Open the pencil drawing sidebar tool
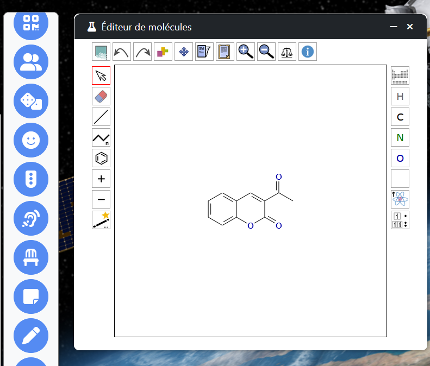Image resolution: width=430 pixels, height=366 pixels. click(x=31, y=336)
